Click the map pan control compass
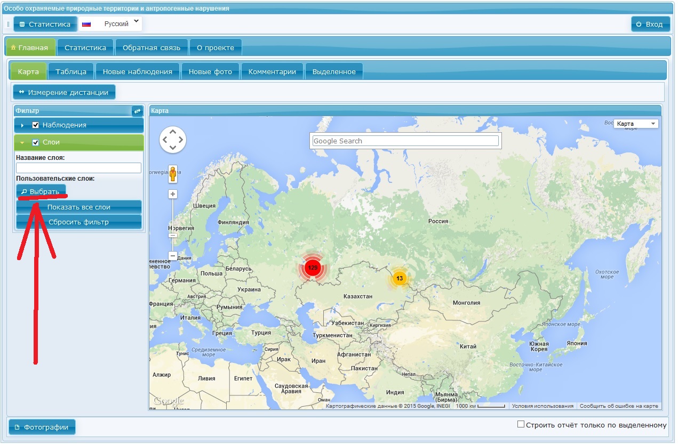The image size is (678, 444). pos(172,140)
